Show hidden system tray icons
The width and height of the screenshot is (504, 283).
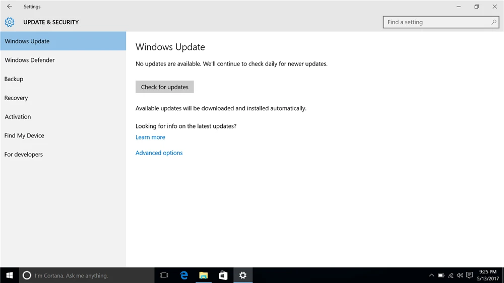(431, 275)
